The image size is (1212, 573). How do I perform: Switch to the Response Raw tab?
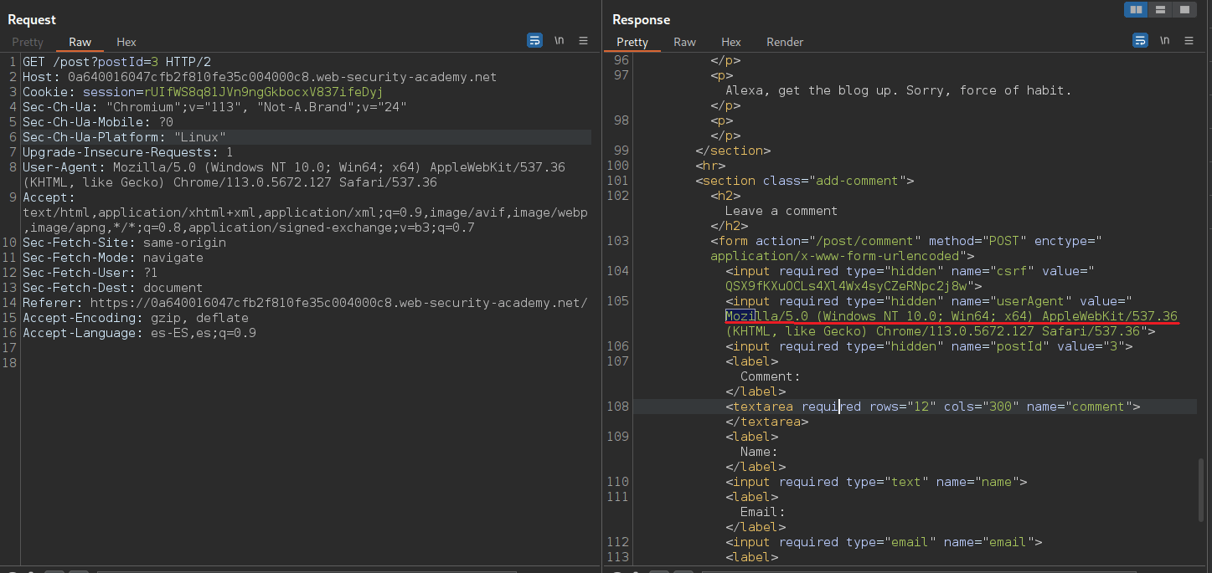click(684, 42)
